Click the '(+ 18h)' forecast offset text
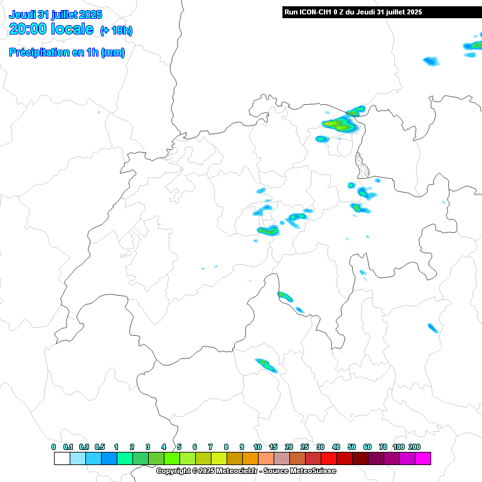The width and height of the screenshot is (482, 482). (x=116, y=30)
